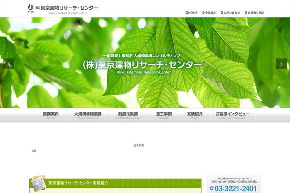290x193 pixels.
Task: Click the icon before お問い合わせ link
Action: pos(222,13)
